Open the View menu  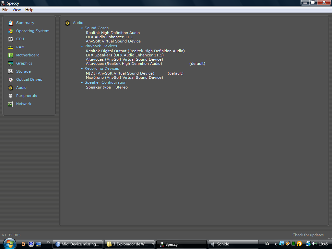coord(17,10)
